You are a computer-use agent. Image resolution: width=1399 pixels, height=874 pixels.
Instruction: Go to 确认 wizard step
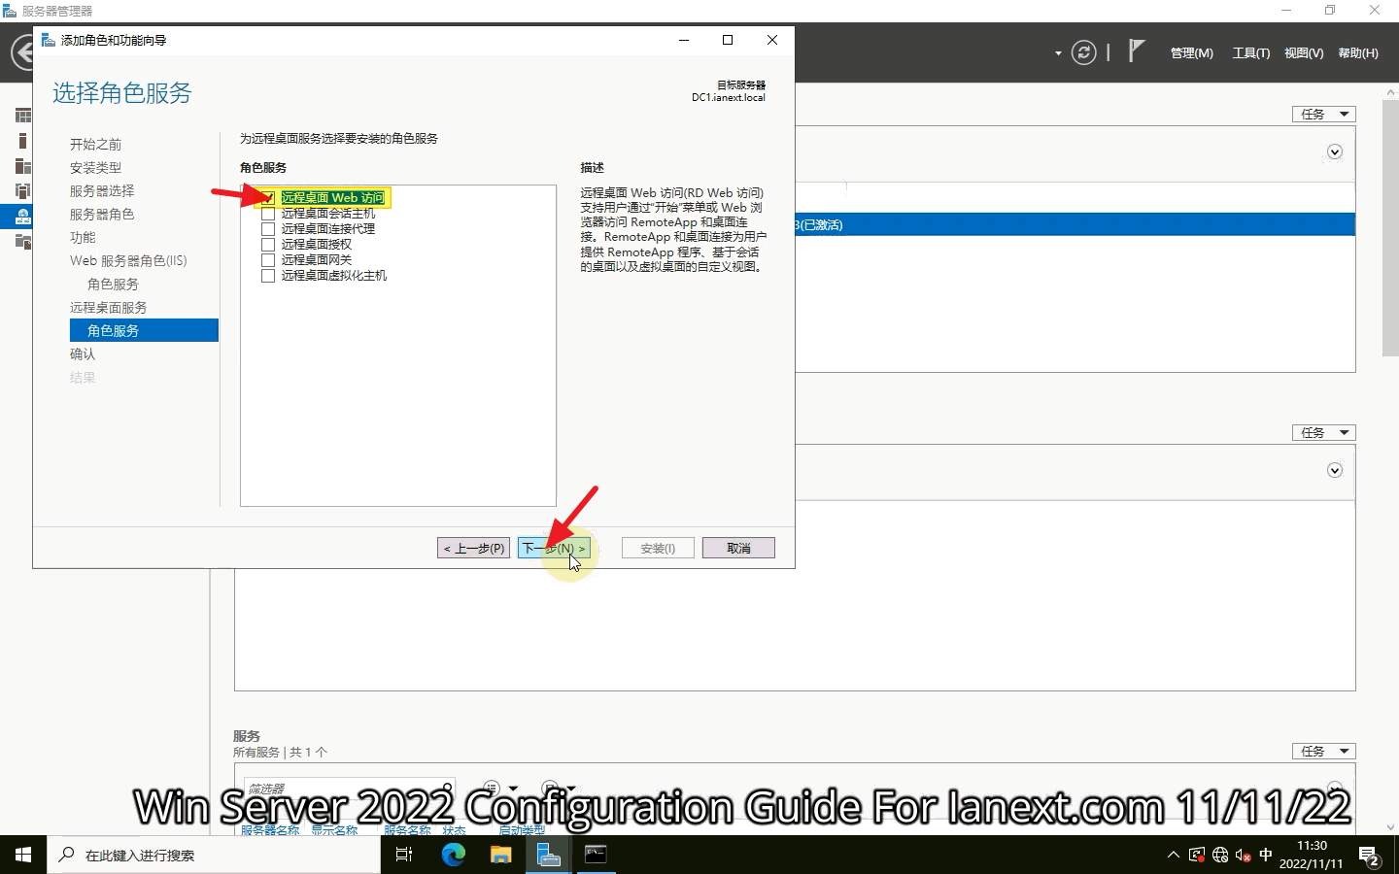coord(83,353)
